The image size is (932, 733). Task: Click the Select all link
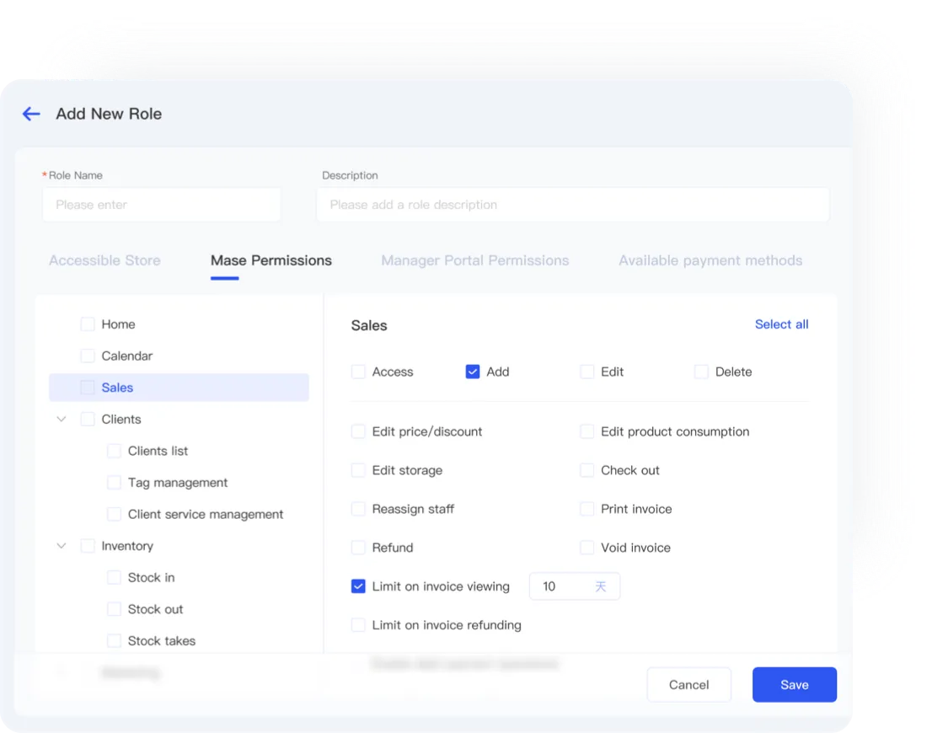(781, 324)
